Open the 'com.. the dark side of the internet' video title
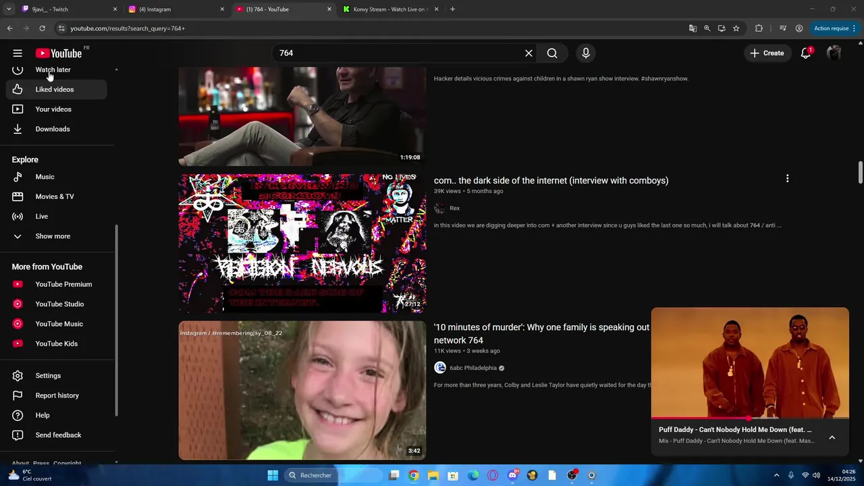 (x=551, y=180)
